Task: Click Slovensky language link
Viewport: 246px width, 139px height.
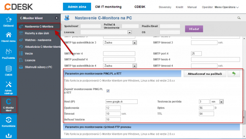Action: coord(165,7)
